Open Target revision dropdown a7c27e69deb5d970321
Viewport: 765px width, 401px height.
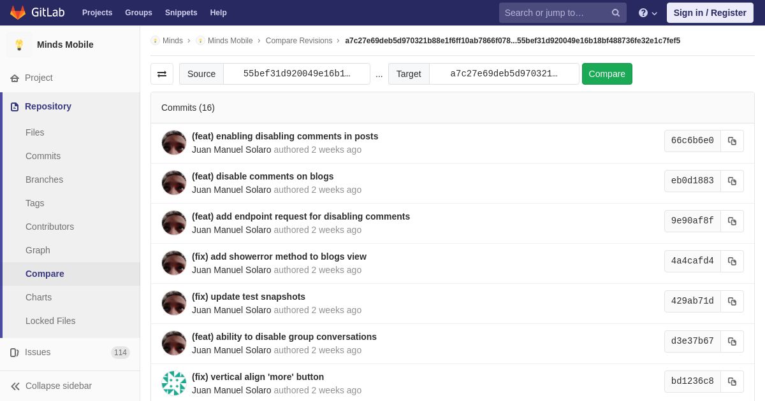tap(504, 74)
